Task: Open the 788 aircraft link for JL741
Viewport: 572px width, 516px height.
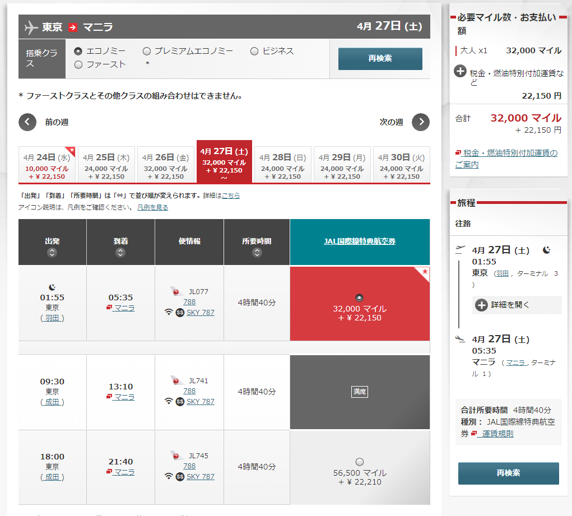Action: coord(189,391)
